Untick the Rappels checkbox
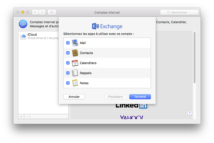The height and width of the screenshot is (143, 214). [x=68, y=73]
